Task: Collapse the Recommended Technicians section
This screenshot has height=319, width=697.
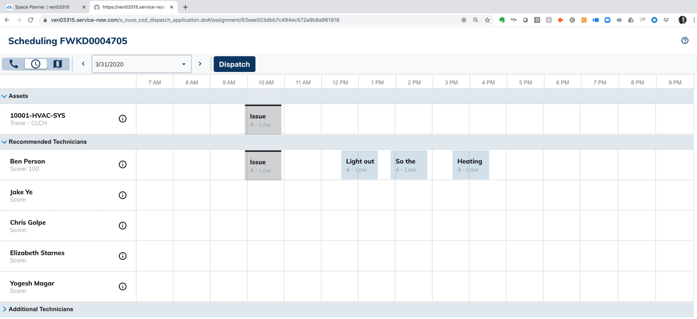Action: 5,142
